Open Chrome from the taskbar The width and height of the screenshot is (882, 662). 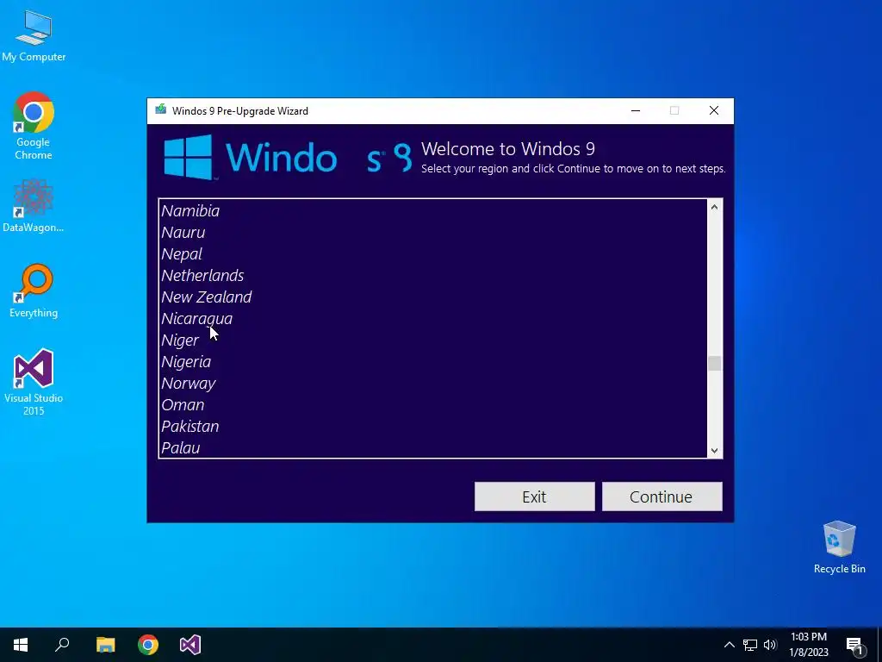(x=148, y=645)
